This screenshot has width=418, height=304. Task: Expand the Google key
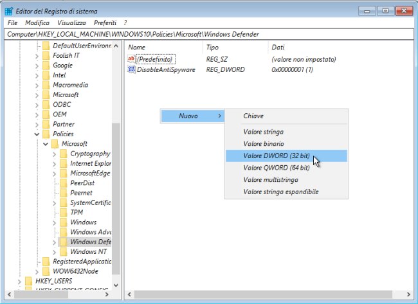(x=37, y=66)
